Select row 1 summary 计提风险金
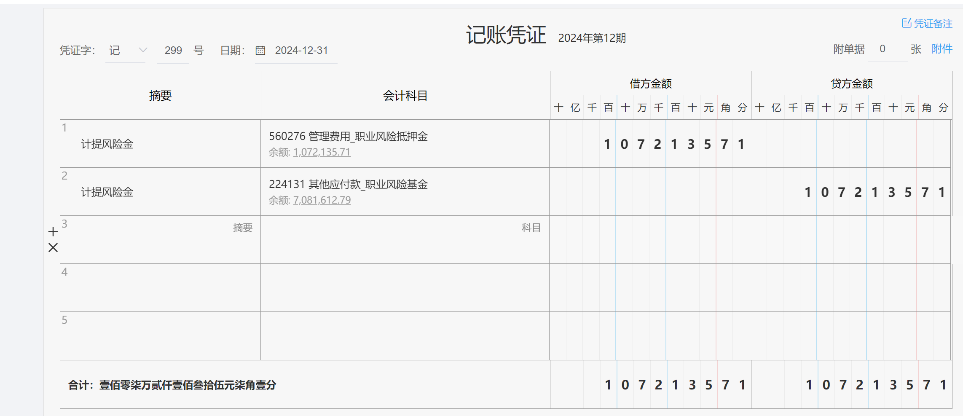 [x=107, y=144]
